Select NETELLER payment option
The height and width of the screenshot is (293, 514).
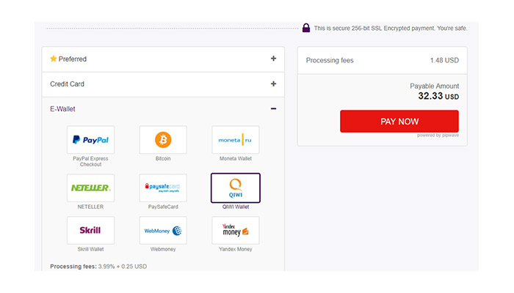(90, 188)
